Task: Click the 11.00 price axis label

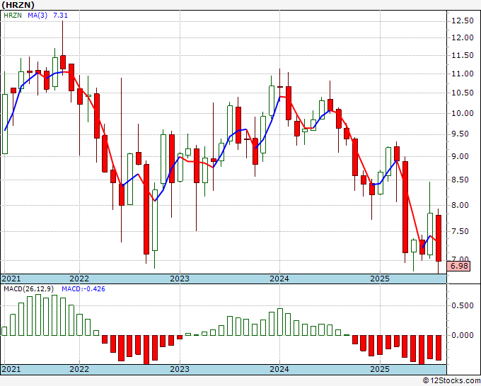Action: (463, 74)
